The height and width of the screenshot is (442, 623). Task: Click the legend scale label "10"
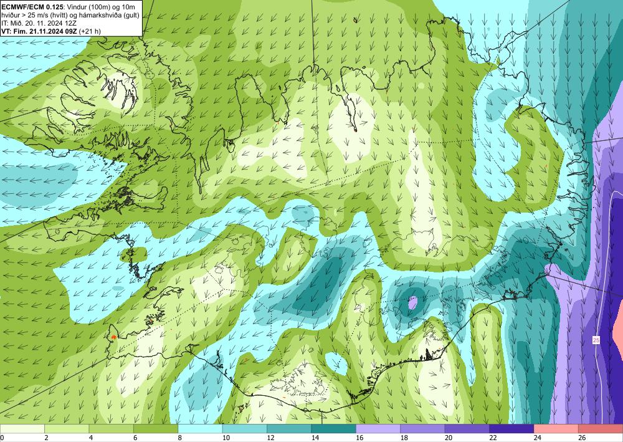226,438
